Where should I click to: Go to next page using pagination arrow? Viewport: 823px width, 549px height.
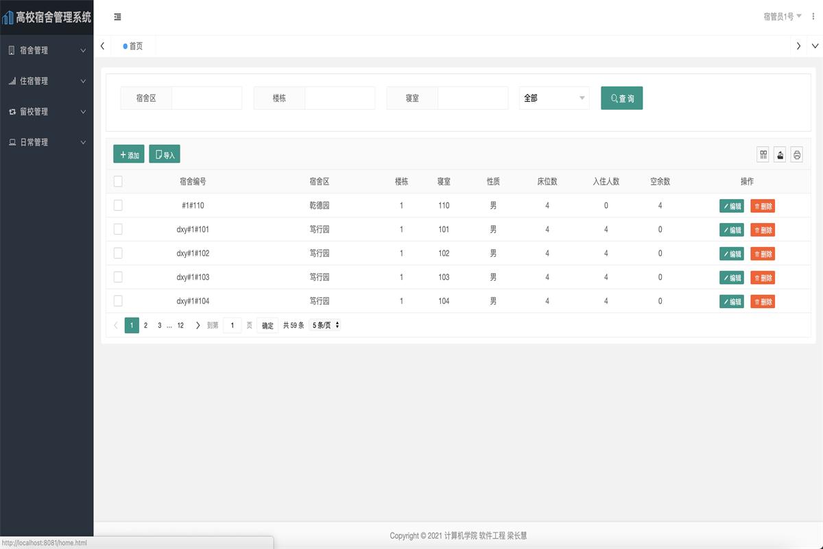tap(198, 325)
